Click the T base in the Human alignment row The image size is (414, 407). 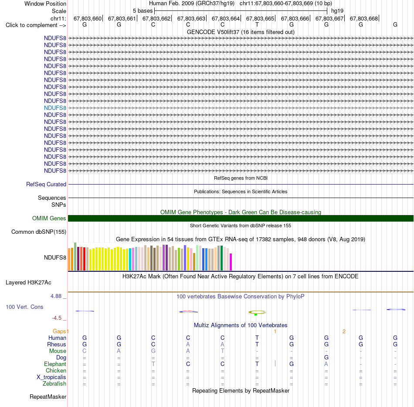point(257,338)
